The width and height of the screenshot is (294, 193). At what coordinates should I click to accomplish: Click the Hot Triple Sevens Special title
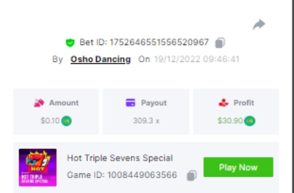click(x=120, y=158)
